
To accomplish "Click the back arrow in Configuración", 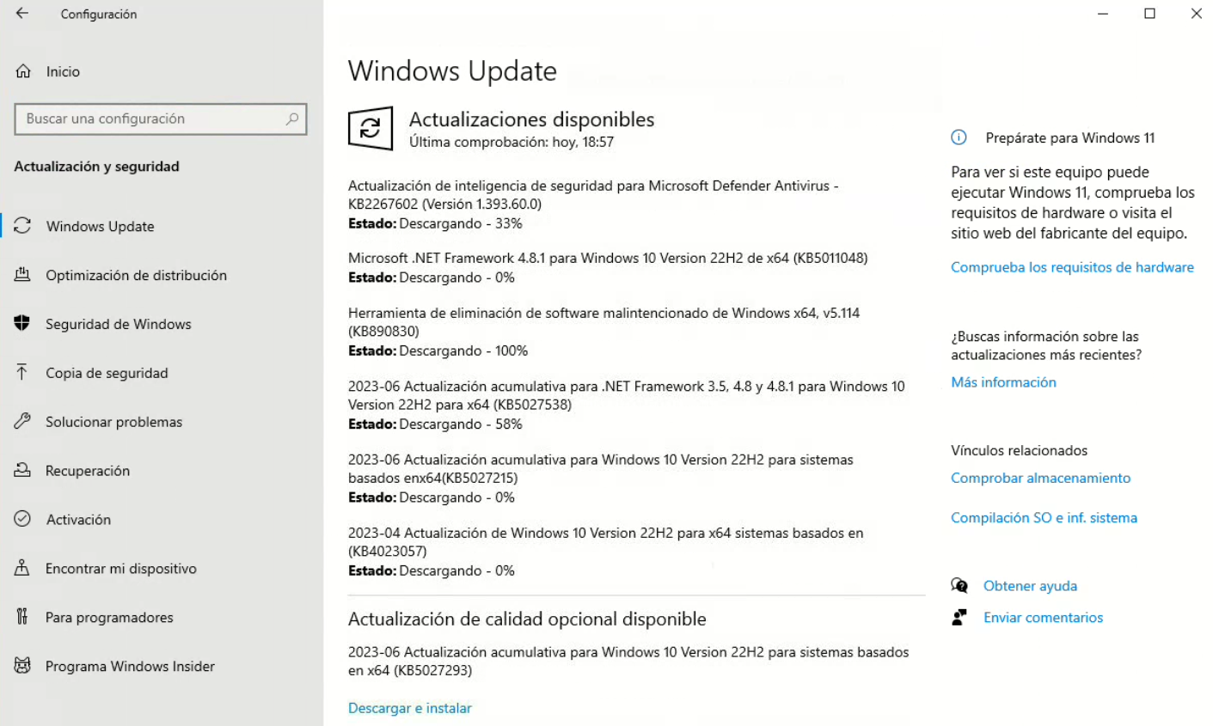I will (x=22, y=14).
